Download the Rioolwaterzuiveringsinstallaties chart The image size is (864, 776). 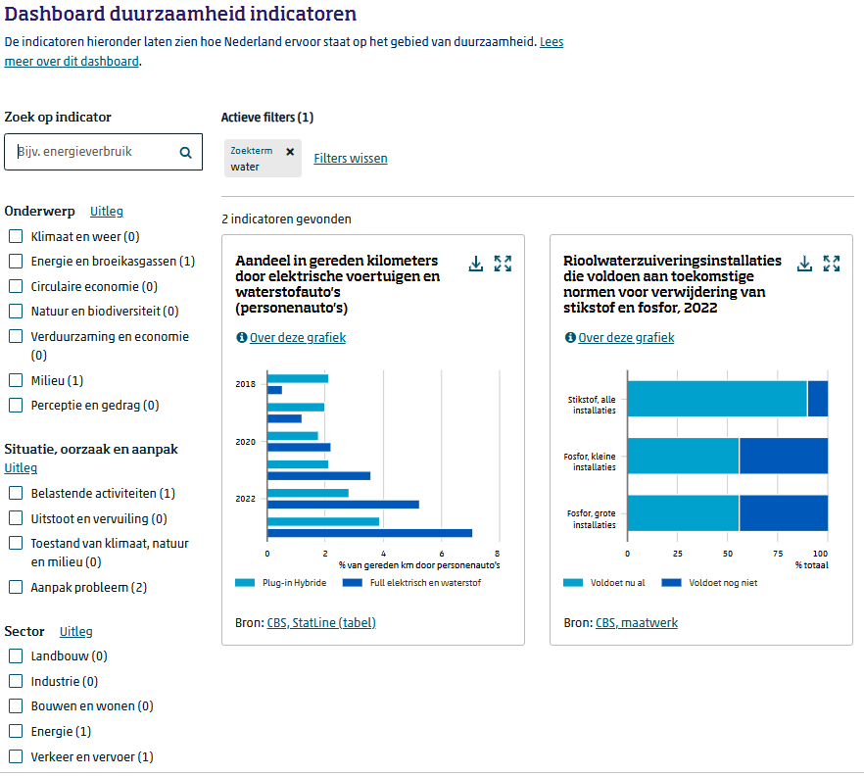click(804, 264)
